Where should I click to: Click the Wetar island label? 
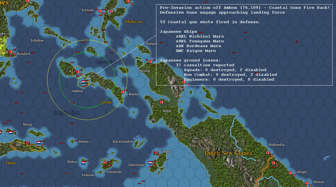click(x=28, y=124)
